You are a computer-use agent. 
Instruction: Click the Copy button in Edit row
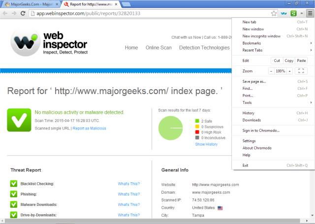tap(289, 60)
